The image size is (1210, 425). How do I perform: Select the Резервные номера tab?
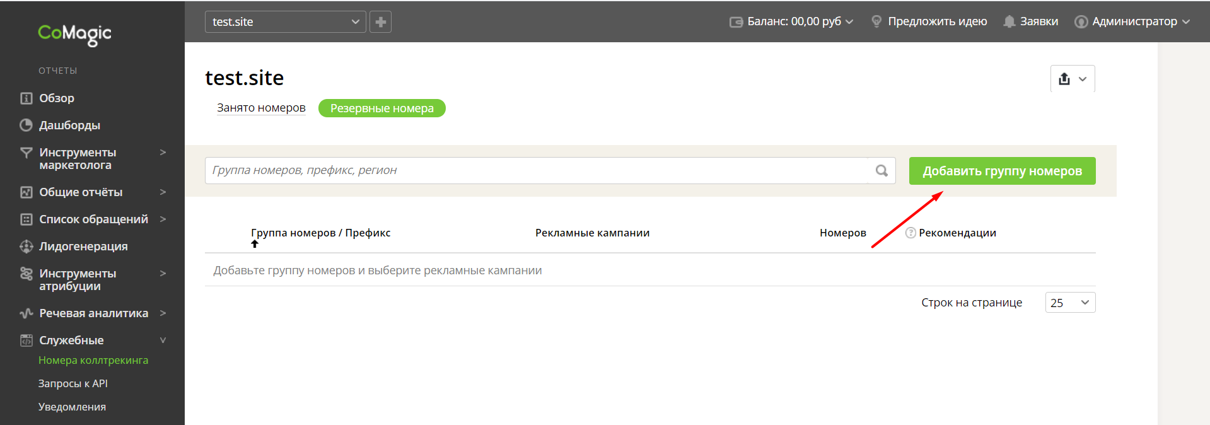[x=382, y=108]
